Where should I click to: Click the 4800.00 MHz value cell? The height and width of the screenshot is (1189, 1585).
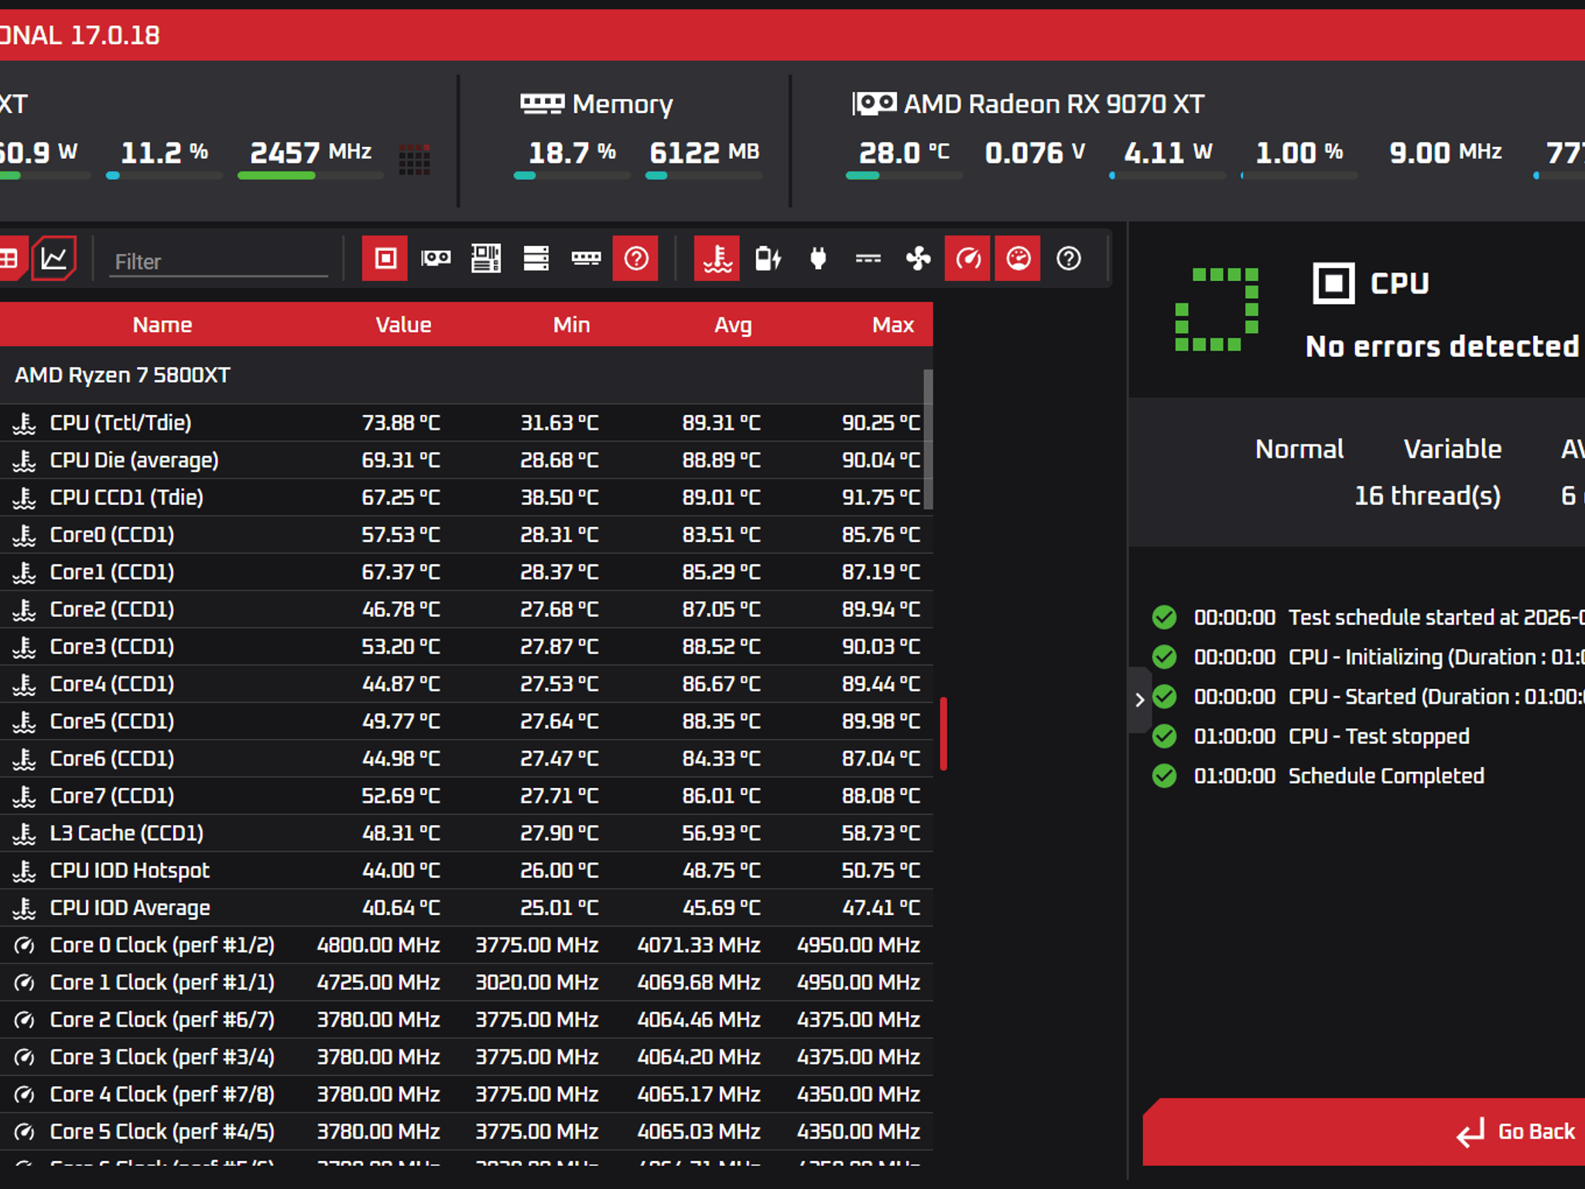pyautogui.click(x=378, y=945)
